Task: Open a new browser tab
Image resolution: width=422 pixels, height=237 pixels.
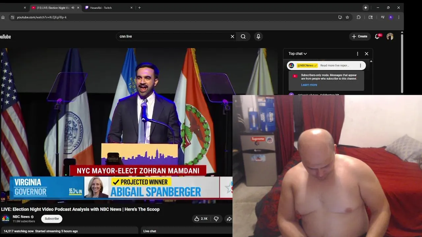Action: click(x=139, y=8)
